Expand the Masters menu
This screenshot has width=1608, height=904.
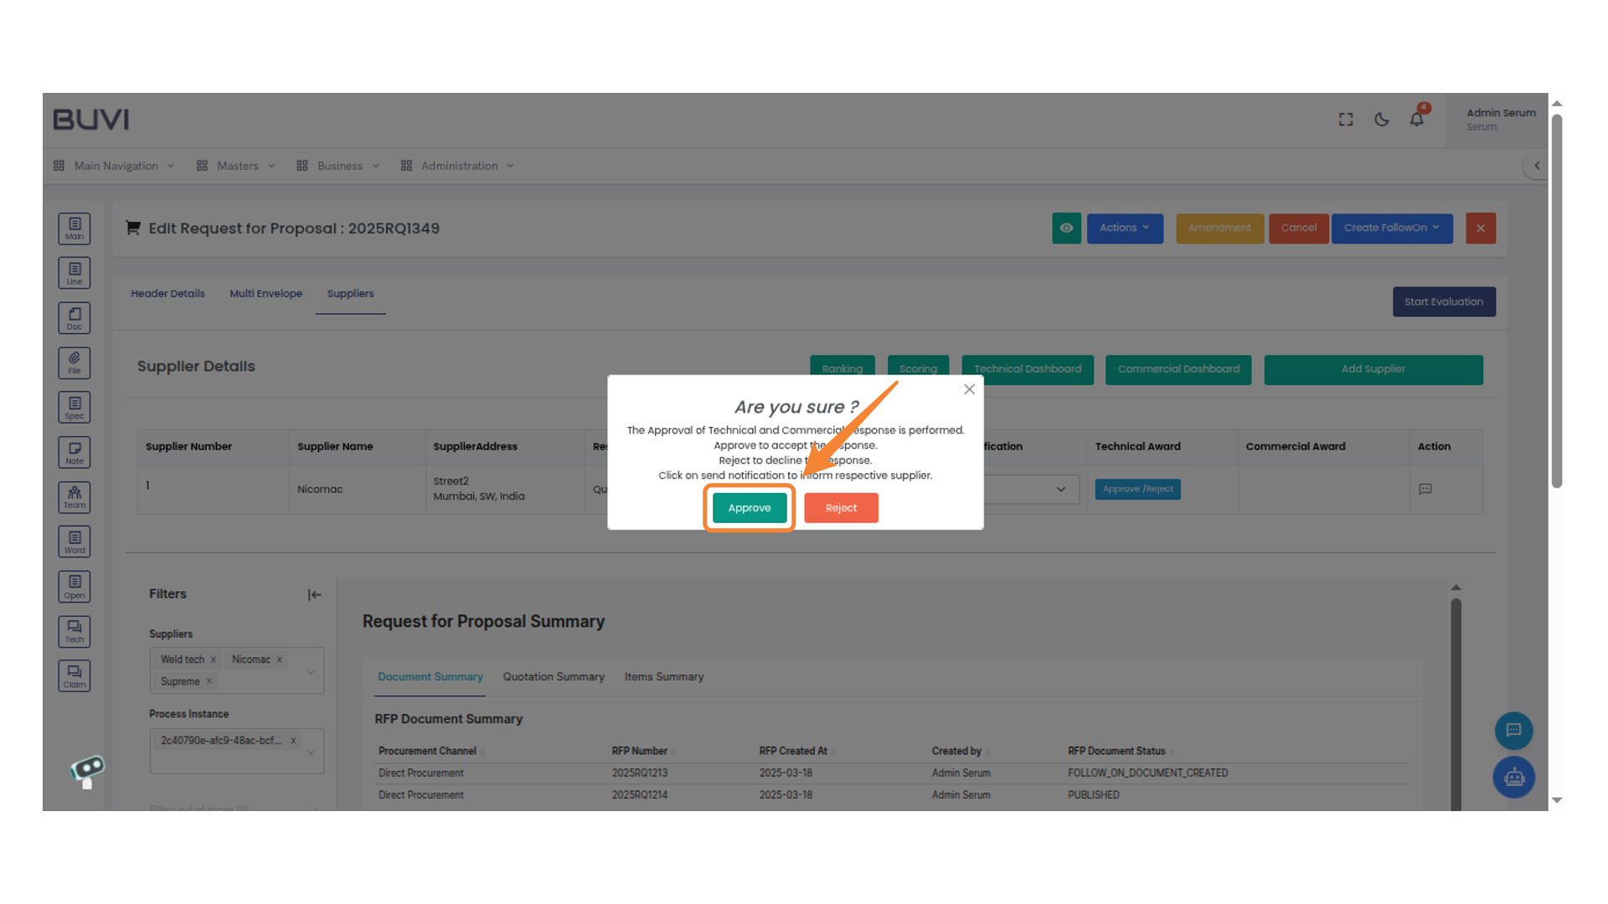point(236,166)
